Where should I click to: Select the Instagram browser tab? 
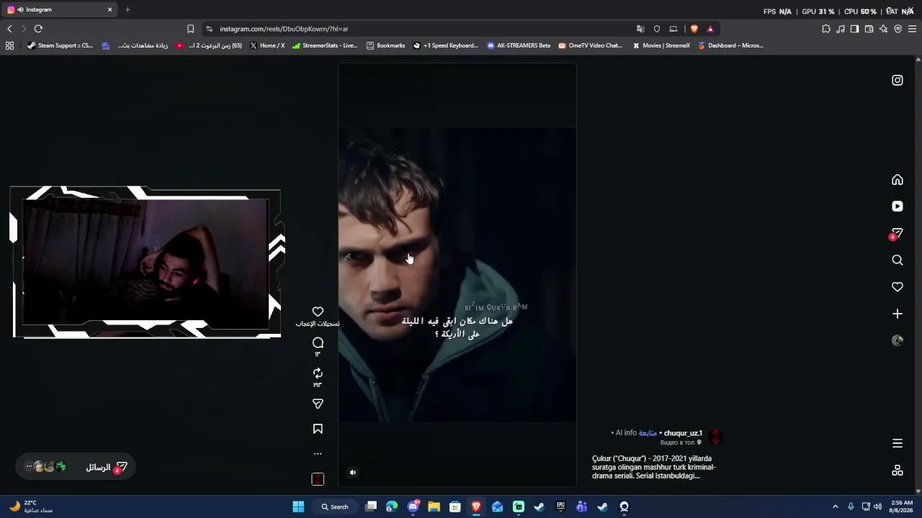(59, 9)
